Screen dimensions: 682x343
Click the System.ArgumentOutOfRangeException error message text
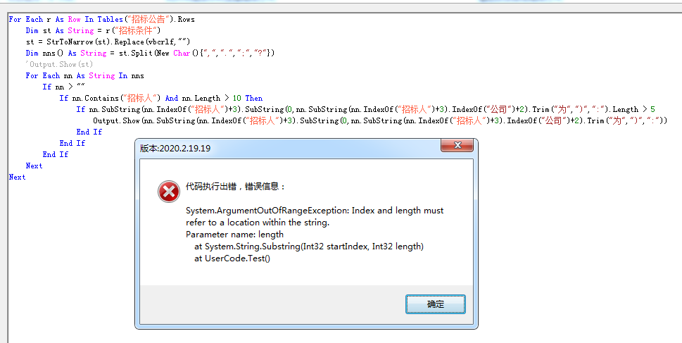315,216
